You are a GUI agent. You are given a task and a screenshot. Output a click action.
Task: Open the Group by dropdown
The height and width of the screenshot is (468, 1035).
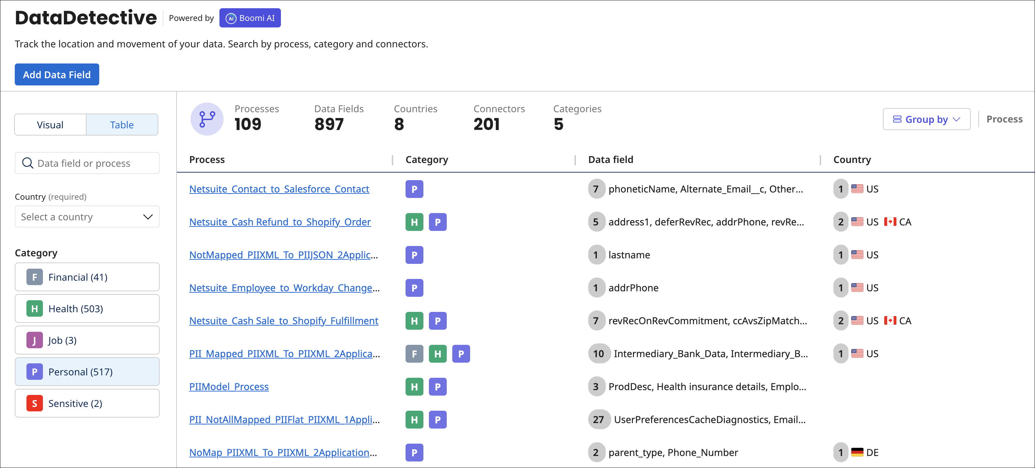(926, 119)
